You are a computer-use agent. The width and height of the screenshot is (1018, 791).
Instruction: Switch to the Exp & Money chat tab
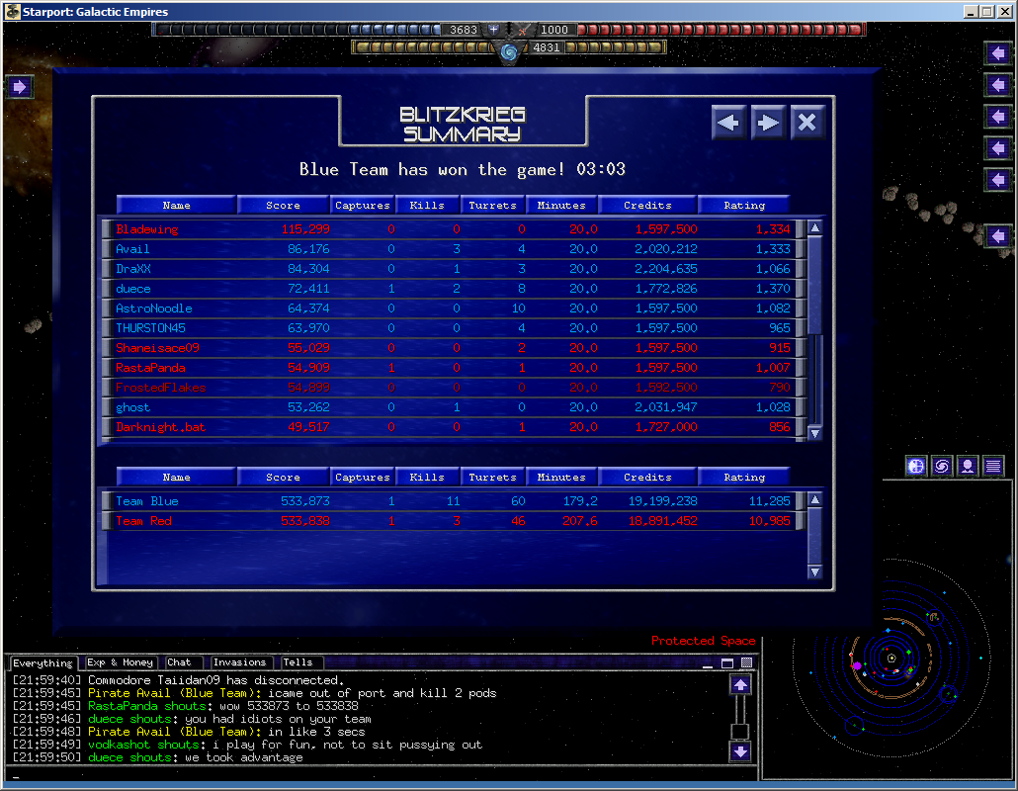(x=120, y=662)
